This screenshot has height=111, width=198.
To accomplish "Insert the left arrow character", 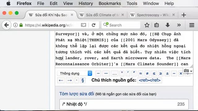I will click(61, 80).
